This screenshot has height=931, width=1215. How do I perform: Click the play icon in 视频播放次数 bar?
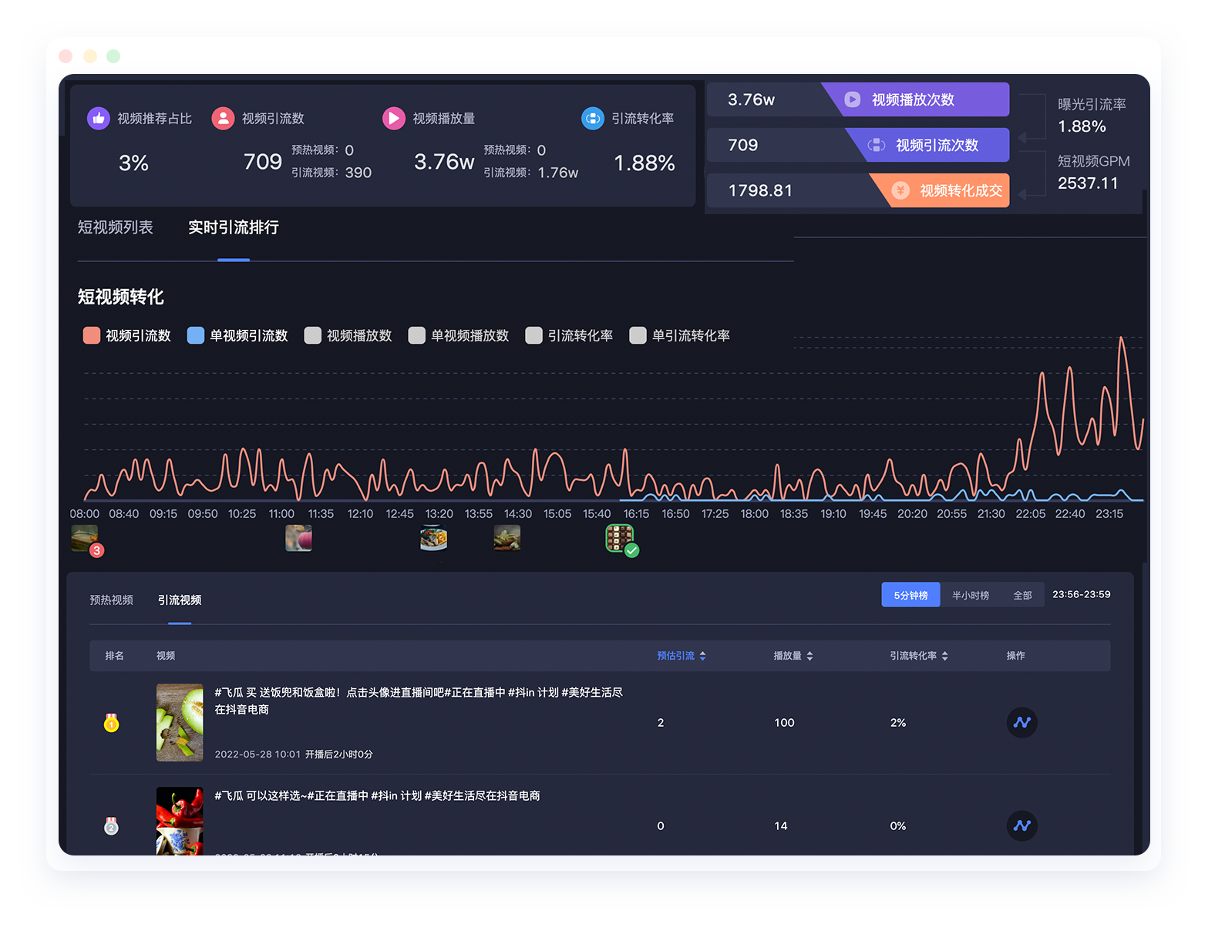[853, 99]
